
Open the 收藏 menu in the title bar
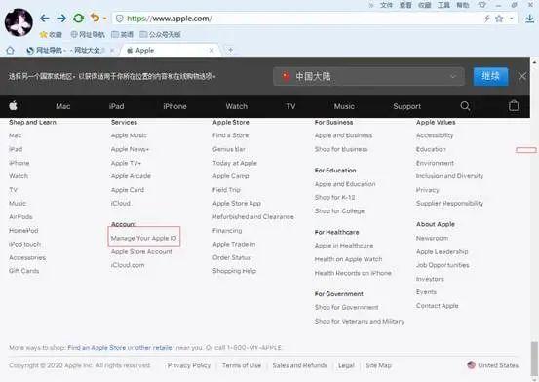pyautogui.click(x=425, y=5)
